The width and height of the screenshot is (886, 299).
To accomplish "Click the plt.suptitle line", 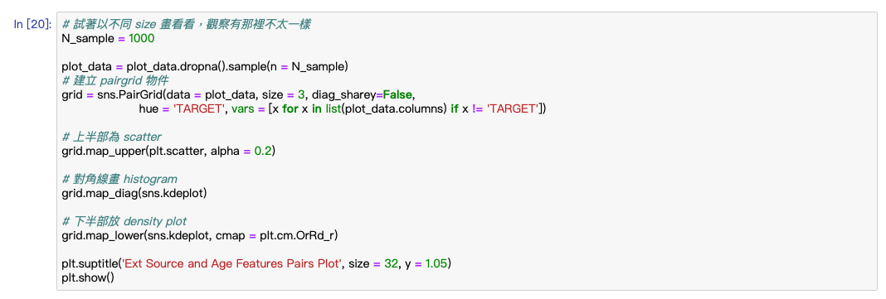I will [257, 264].
